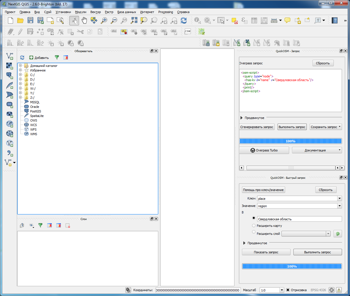The image size is (350, 296).
Task: Open the Модули menu
Action: tap(81, 12)
